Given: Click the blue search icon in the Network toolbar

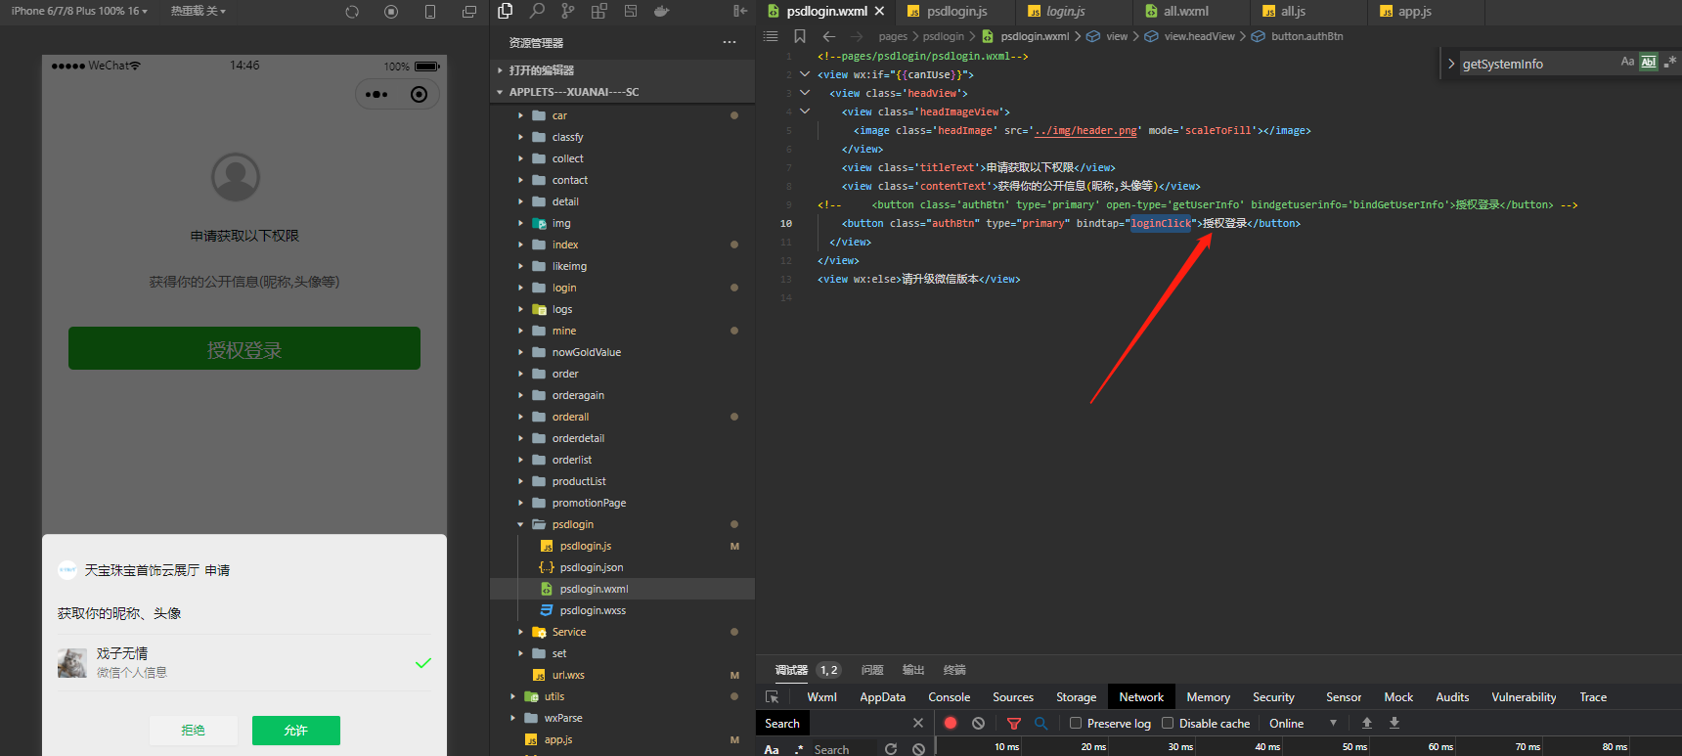Looking at the screenshot, I should [x=1041, y=723].
